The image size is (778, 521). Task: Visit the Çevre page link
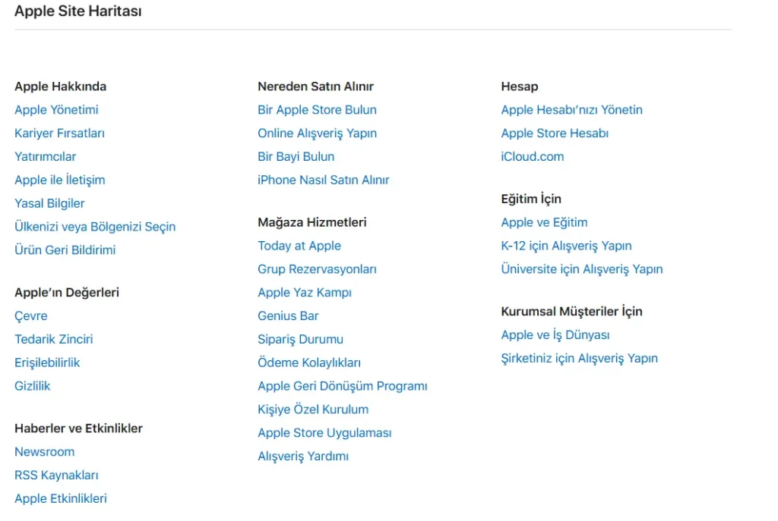[x=30, y=316]
